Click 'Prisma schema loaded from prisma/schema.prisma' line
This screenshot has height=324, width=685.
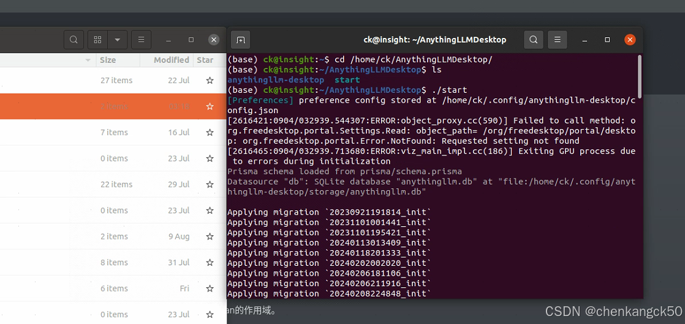click(344, 171)
